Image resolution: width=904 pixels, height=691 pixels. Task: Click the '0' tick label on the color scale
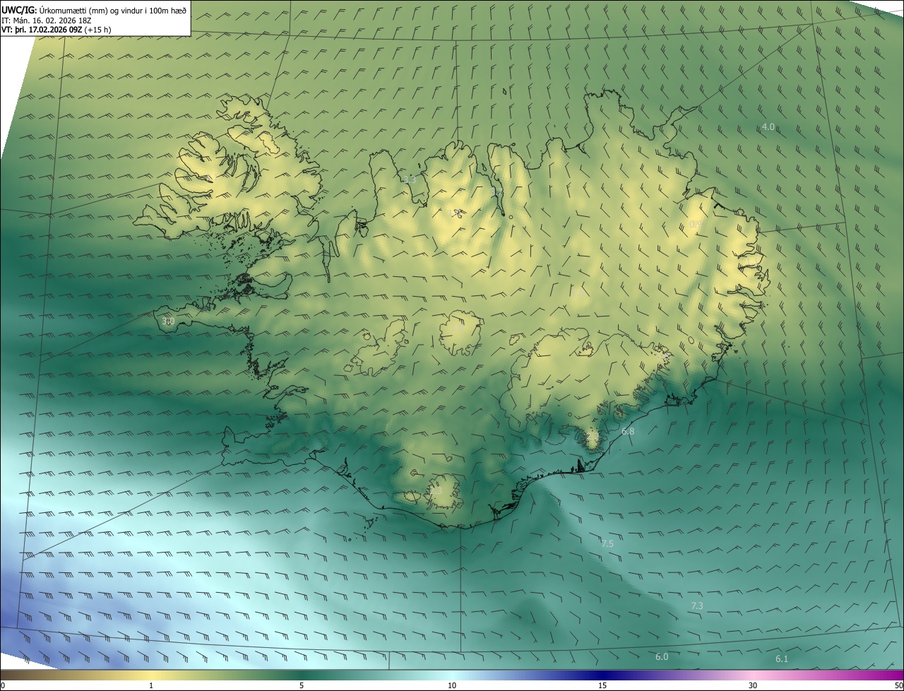pos(3,685)
